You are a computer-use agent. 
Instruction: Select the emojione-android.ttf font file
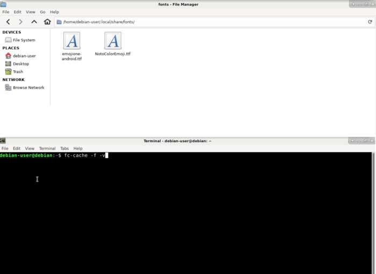[x=71, y=46]
